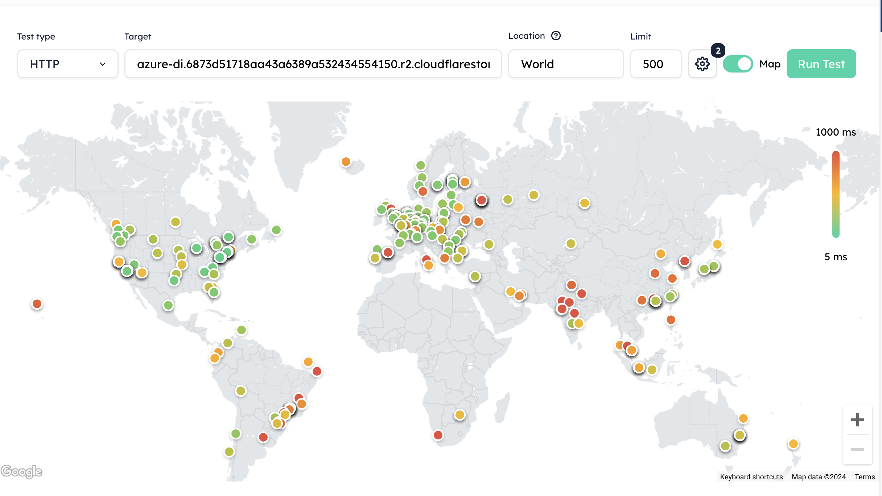Click the red marker in South Africa

click(x=438, y=435)
